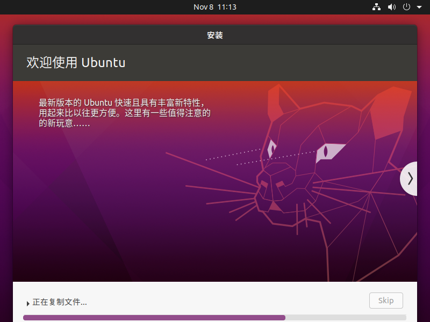
Task: Click Nov 8 11:13 to open calendar
Action: coord(215,7)
